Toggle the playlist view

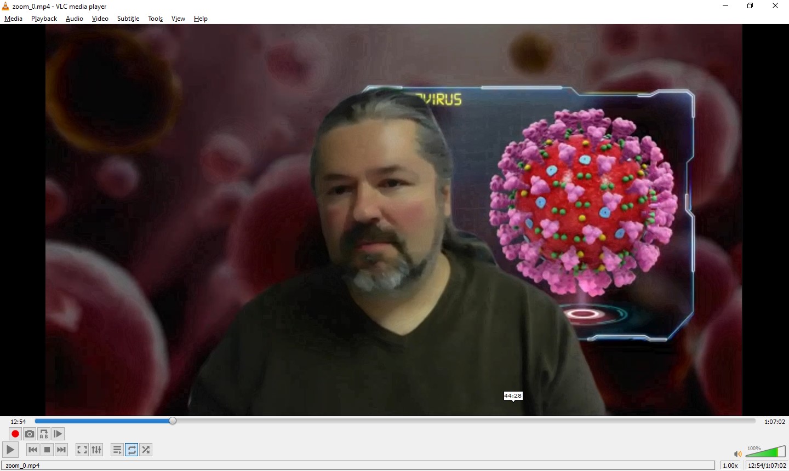tap(117, 450)
